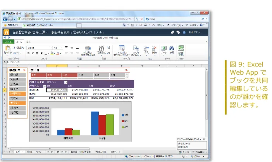Switch to the Insert (挿入) ribbon tab
This screenshot has height=162, width=272.
point(28,42)
